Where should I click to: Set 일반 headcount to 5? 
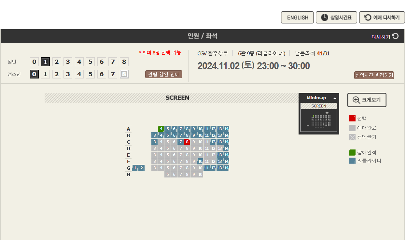(x=90, y=62)
